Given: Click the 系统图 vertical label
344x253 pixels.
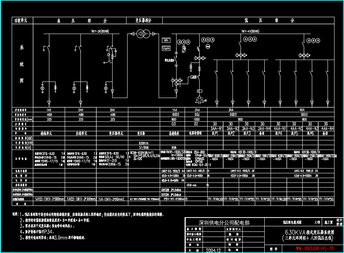Looking at the screenshot, I should [x=22, y=64].
